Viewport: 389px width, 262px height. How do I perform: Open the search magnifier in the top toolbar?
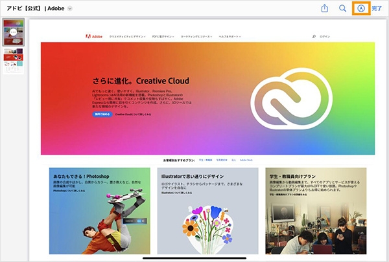pyautogui.click(x=342, y=8)
